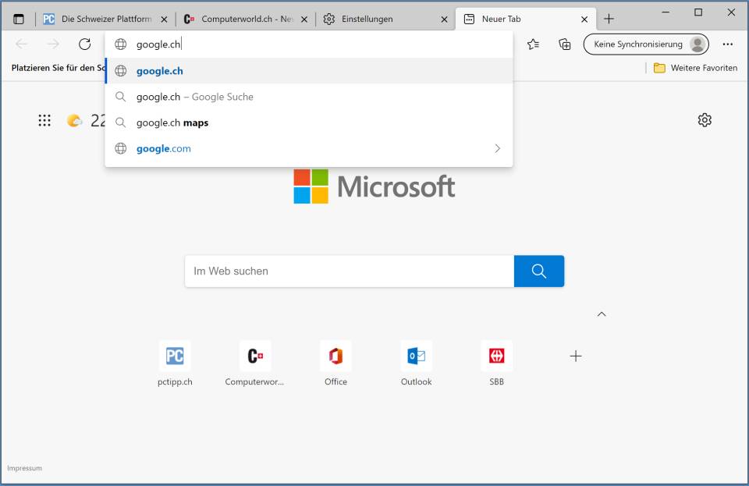The width and height of the screenshot is (749, 486).
Task: Click the profile avatar icon
Action: click(698, 44)
